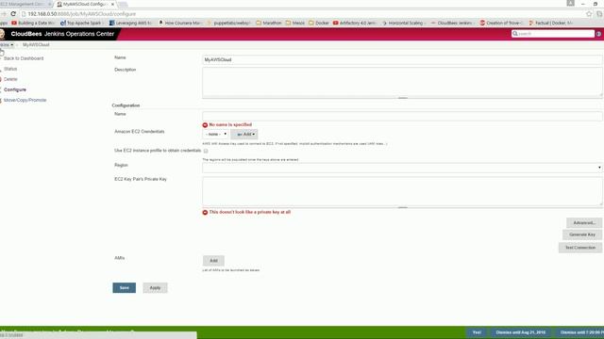Open the Mesos bookmarks folder
The width and height of the screenshot is (604, 339).
point(295,23)
